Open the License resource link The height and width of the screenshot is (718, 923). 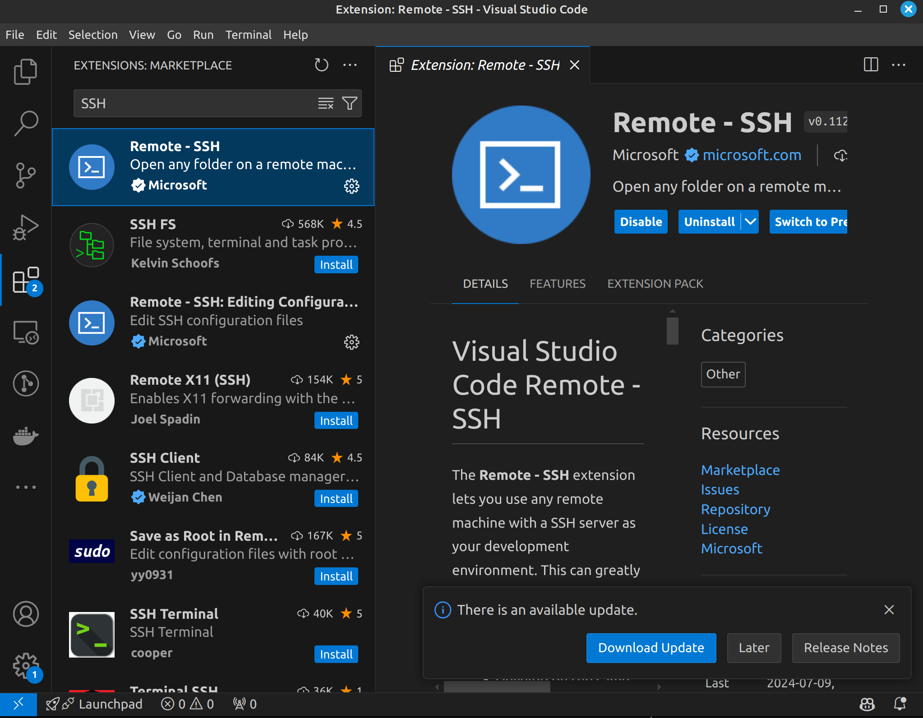725,529
